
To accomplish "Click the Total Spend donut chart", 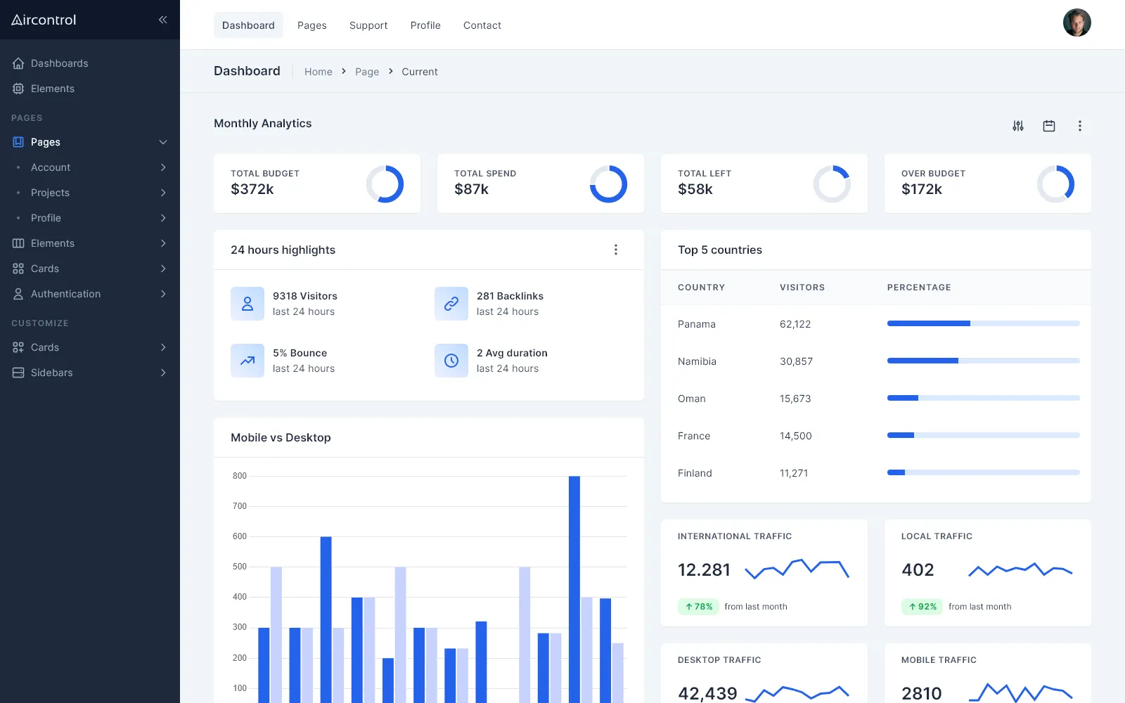I will coord(608,184).
